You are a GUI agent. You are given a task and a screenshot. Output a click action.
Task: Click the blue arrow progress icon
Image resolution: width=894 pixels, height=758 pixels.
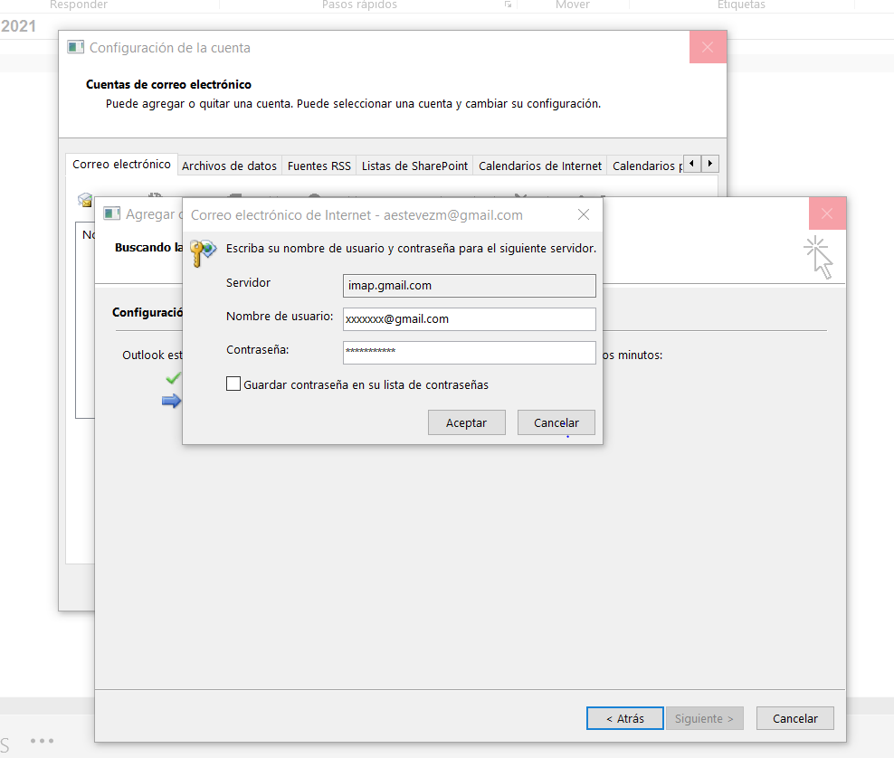click(x=172, y=401)
